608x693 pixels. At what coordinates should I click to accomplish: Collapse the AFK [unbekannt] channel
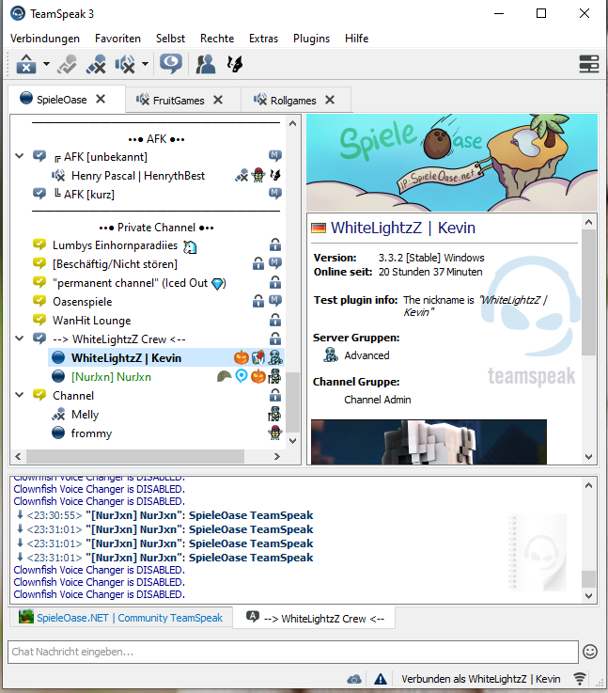pos(20,156)
